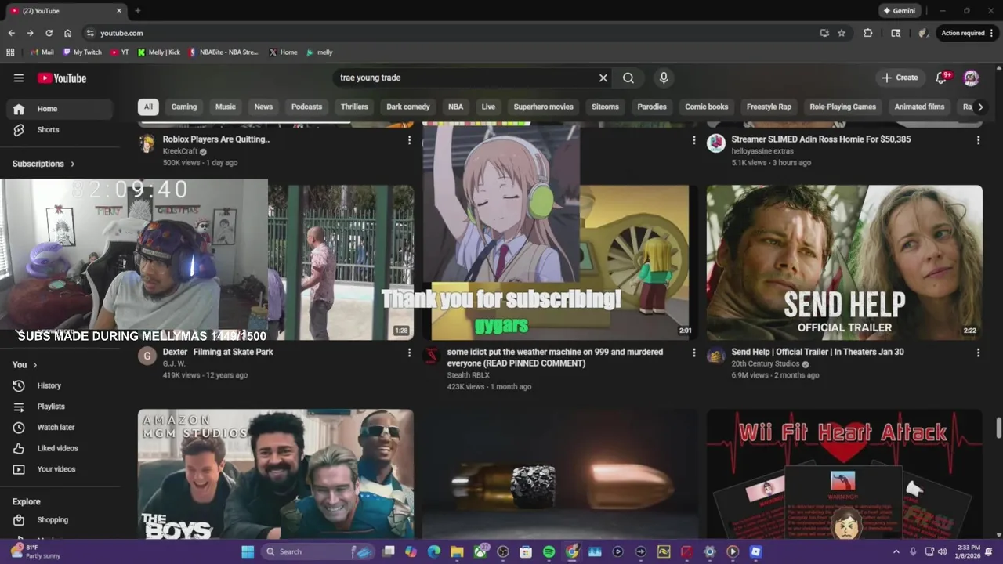Open options for weather machine video
Screen dimensions: 1003x564
[693, 353]
